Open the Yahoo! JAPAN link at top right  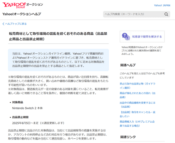(162, 5)
